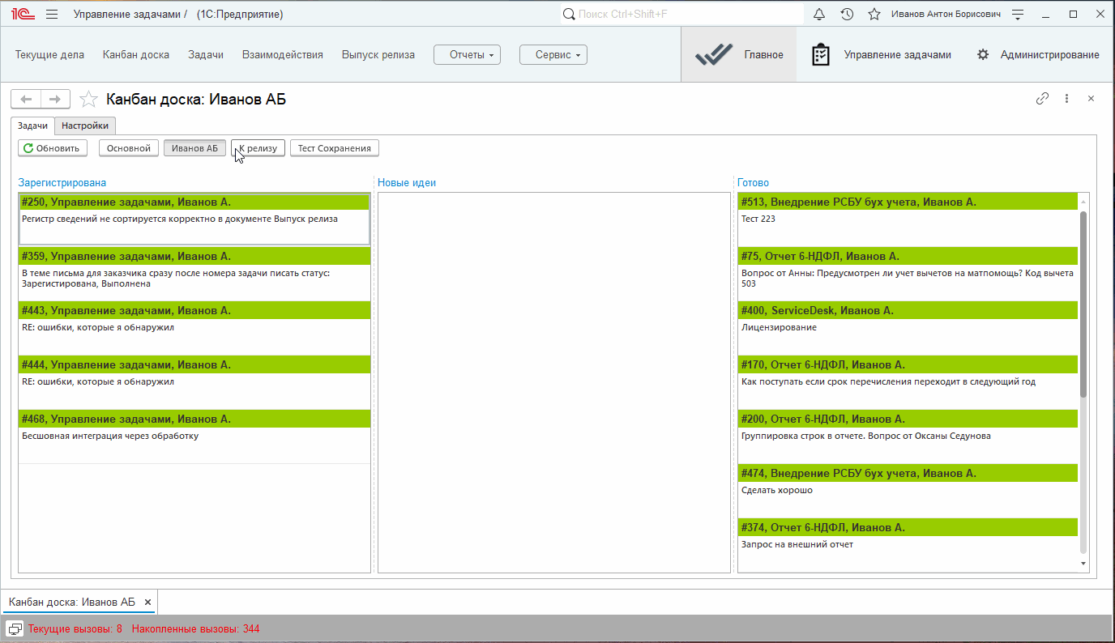Image resolution: width=1115 pixels, height=643 pixels.
Task: Select task card #200 Отчет 6-НДФЛ
Action: [x=908, y=436]
